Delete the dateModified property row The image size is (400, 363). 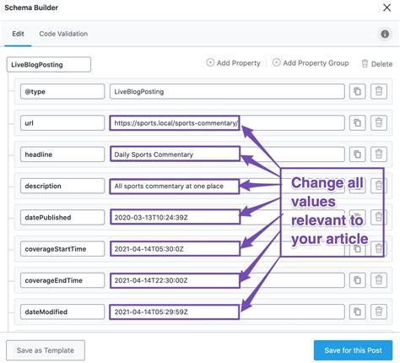[379, 312]
